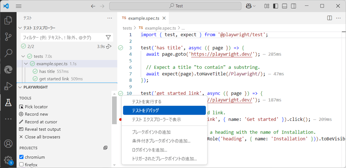Show additional hidden activity bar views
The image size is (346, 168).
click(8, 119)
